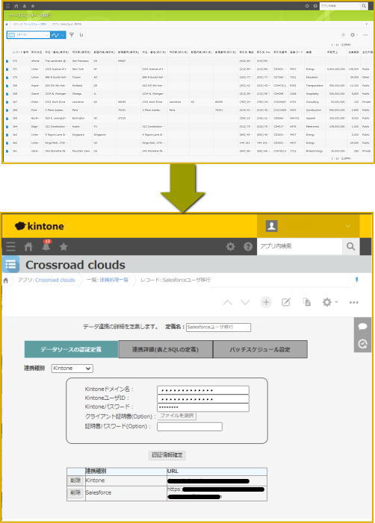Image resolution: width=375 pixels, height=523 pixels.
Task: Expand the user account menu chevron
Action: (x=348, y=226)
